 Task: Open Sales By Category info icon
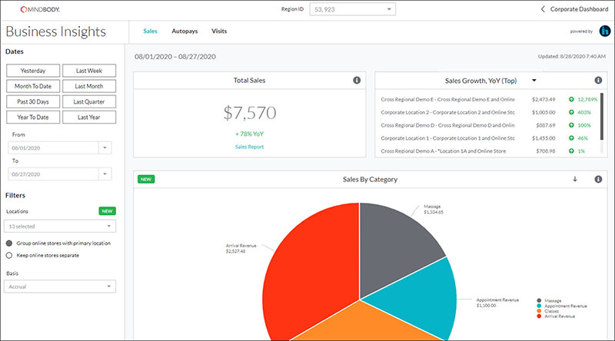(x=598, y=179)
